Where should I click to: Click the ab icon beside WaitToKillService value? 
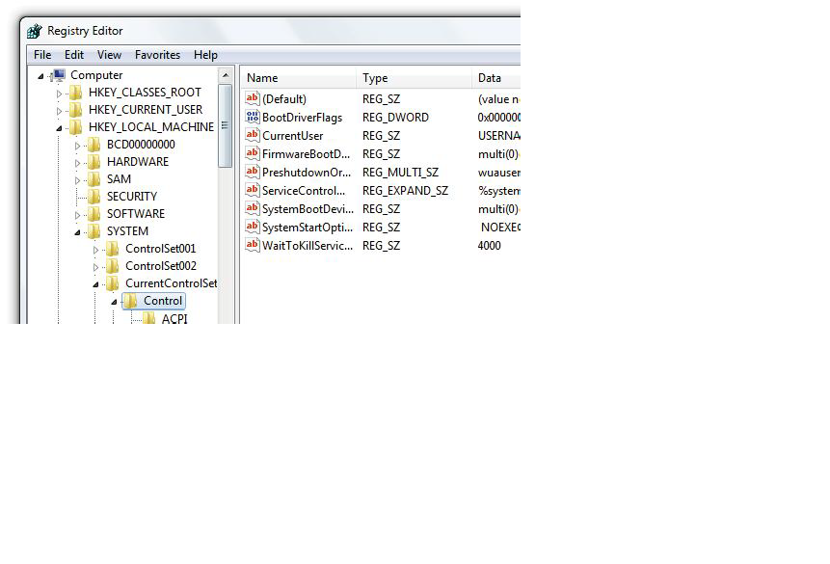pos(252,245)
